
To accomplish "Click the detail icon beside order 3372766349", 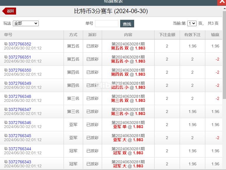I will [x=6, y=83].
